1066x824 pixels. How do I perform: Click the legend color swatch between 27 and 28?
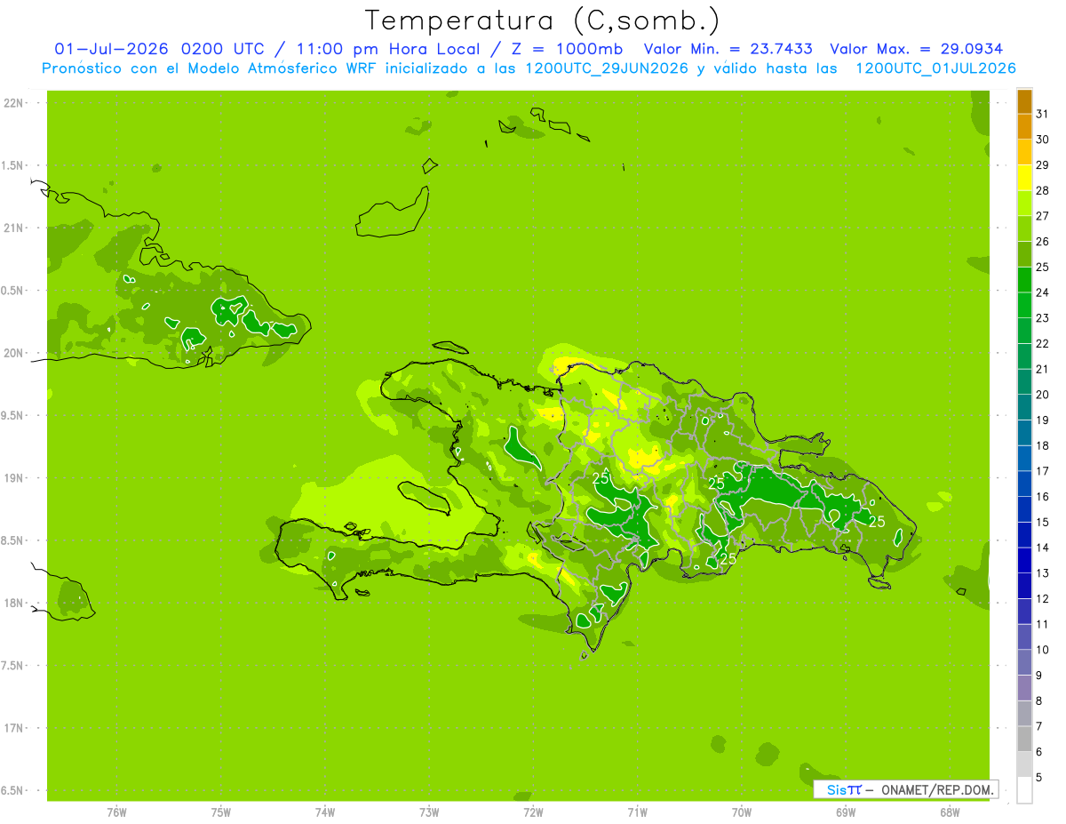[1024, 204]
